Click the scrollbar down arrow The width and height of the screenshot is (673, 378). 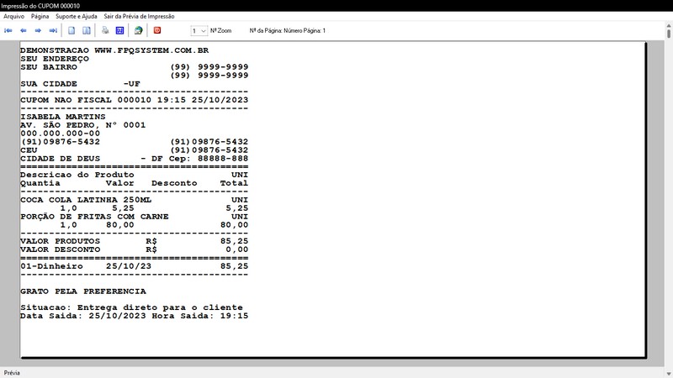click(x=669, y=374)
